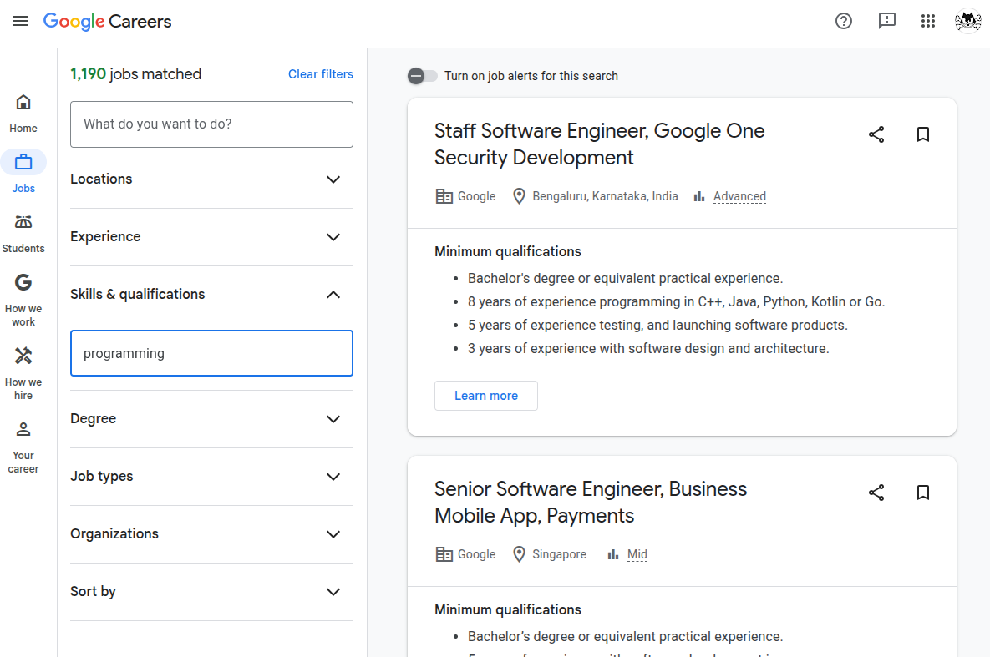Click the Bengaluru location pin icon
The width and height of the screenshot is (990, 657).
[x=519, y=196]
